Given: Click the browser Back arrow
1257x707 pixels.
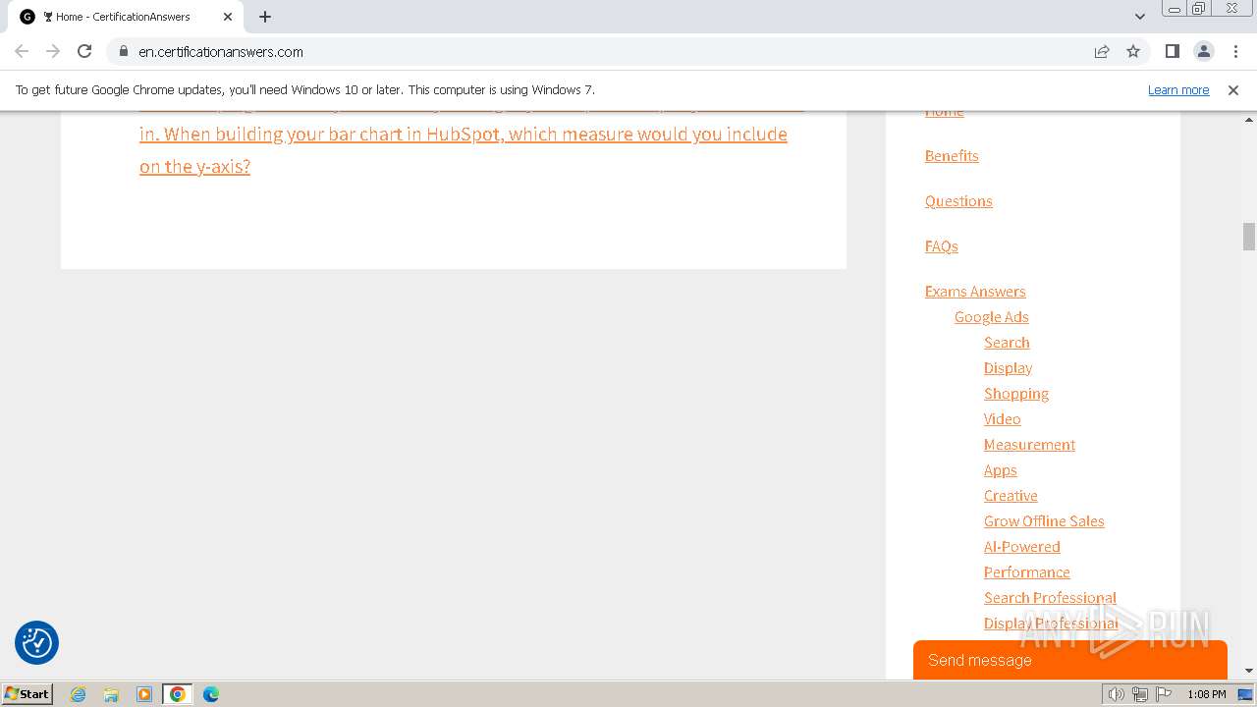Looking at the screenshot, I should click(x=22, y=51).
